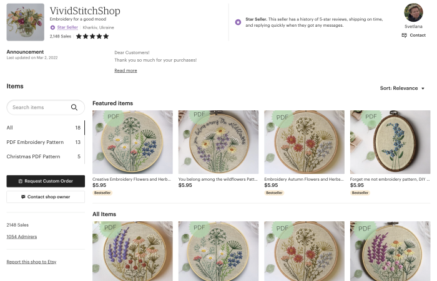Click the icon on Request Custom Order

(x=21, y=181)
